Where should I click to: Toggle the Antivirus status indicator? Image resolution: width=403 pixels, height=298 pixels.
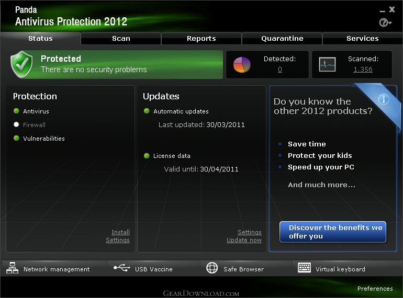[16, 111]
